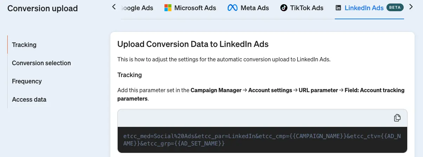Screen dimensions: 423x157
Task: Navigate to the Frequency sidebar section
Action: click(x=27, y=81)
